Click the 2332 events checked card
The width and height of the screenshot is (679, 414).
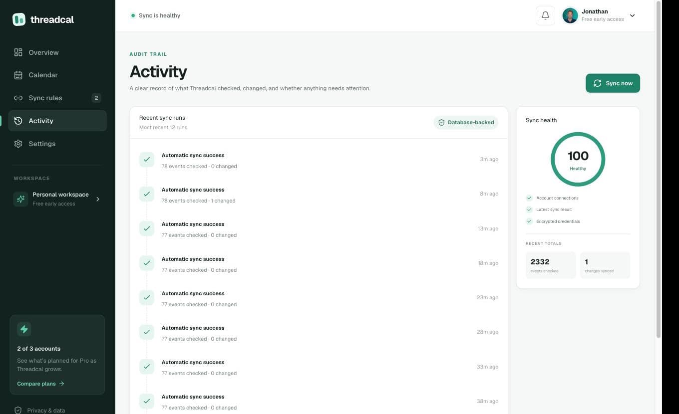point(551,265)
